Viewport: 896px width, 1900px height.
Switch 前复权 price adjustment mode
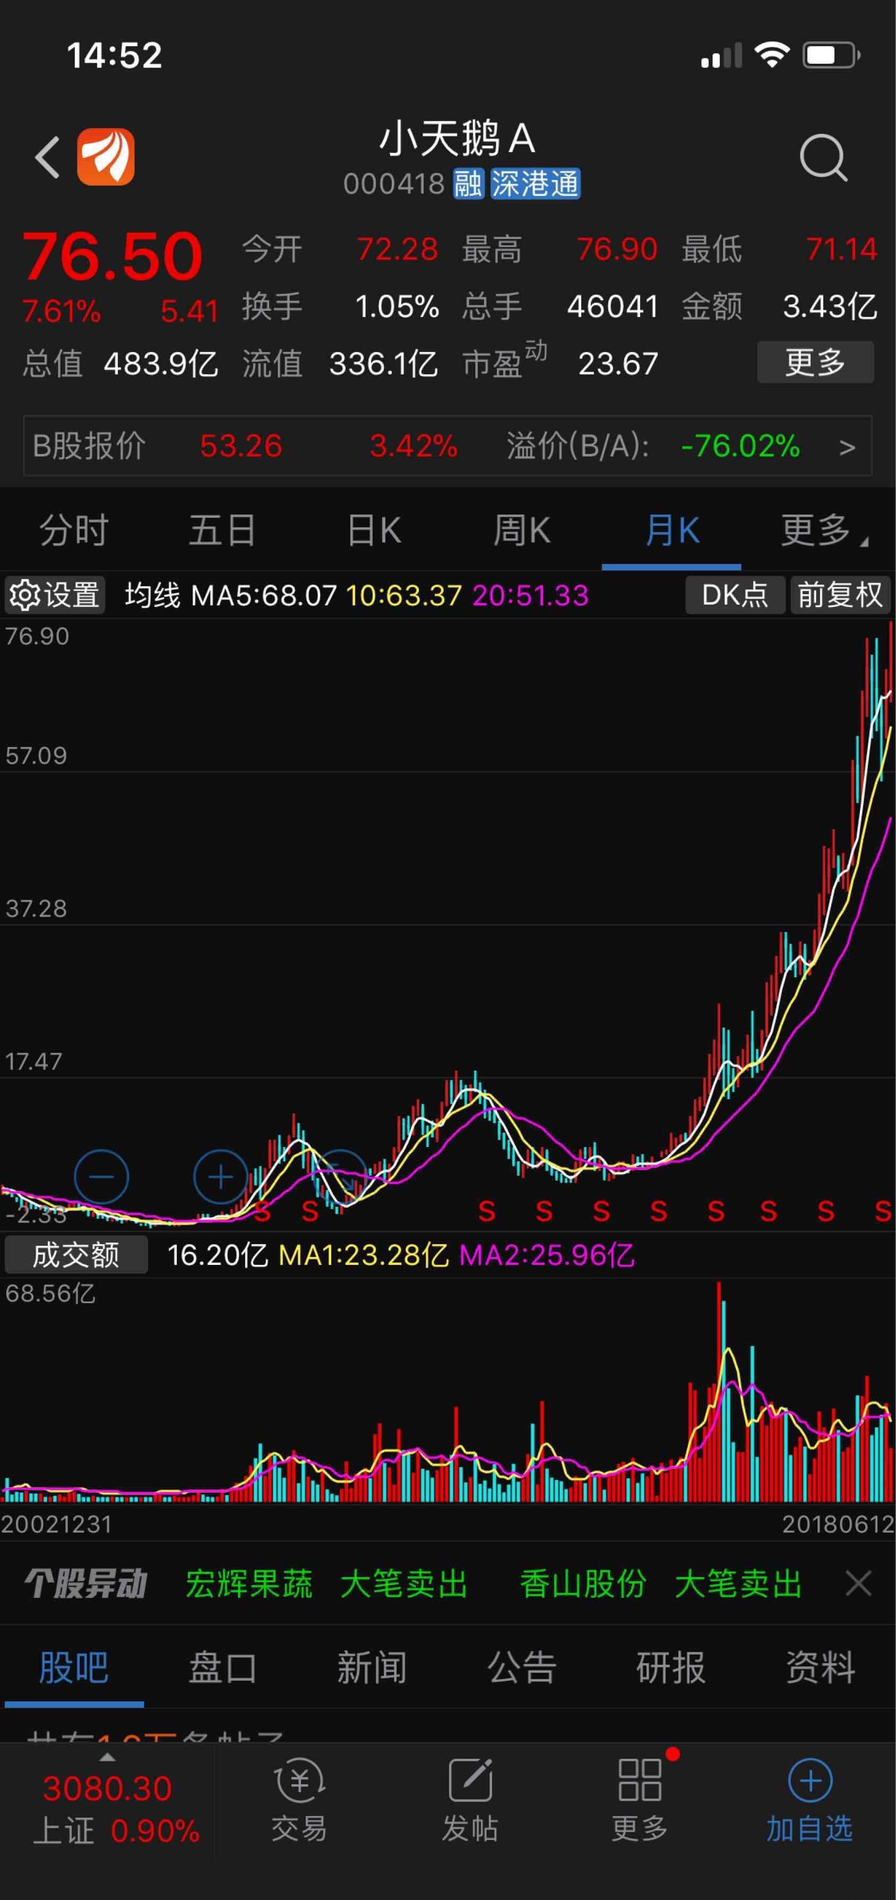840,595
